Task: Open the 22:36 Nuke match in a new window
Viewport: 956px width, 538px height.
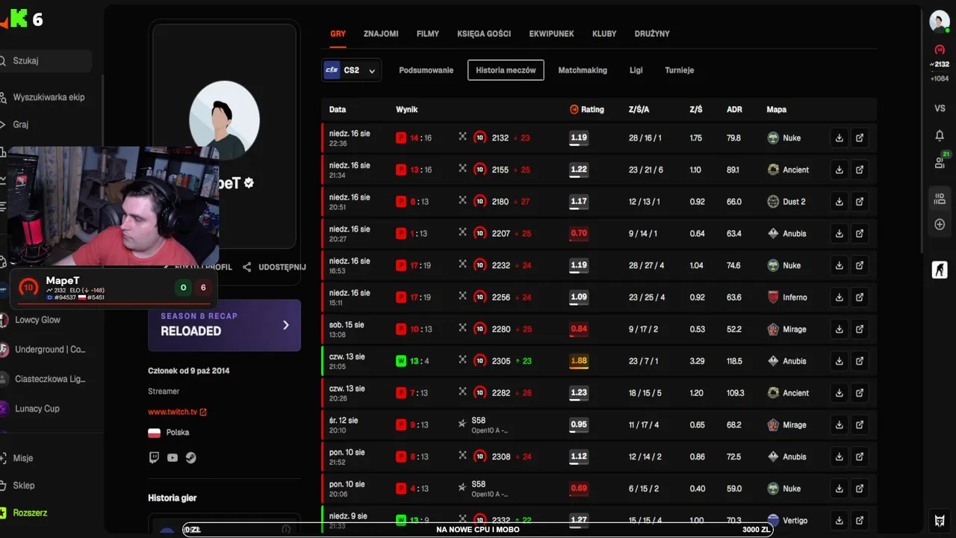Action: (x=860, y=138)
